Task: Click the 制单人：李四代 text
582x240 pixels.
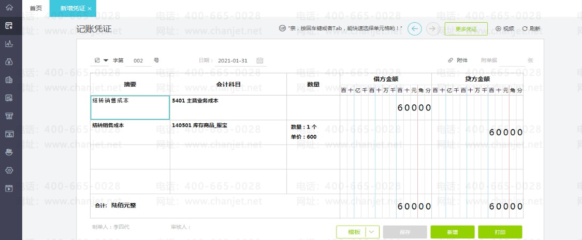Action: point(111,227)
